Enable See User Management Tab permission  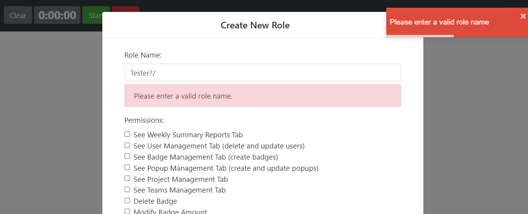pyautogui.click(x=127, y=145)
